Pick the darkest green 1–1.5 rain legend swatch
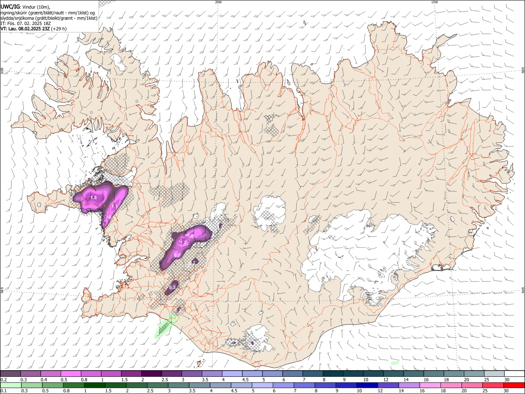 click(95, 385)
